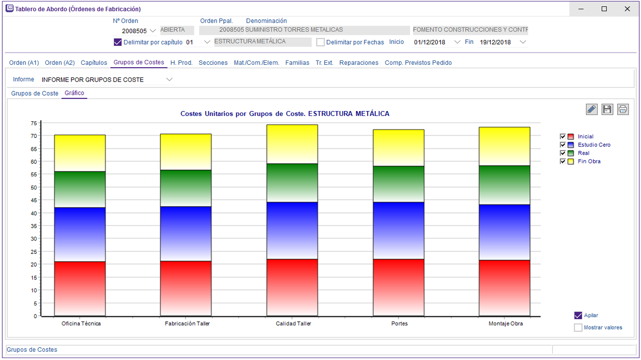Open the Inicio date dropdown
Screen dimensions: 641x360
click(x=457, y=42)
